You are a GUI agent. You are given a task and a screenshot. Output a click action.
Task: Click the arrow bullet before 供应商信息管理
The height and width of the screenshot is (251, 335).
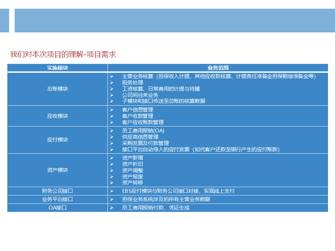pos(112,137)
